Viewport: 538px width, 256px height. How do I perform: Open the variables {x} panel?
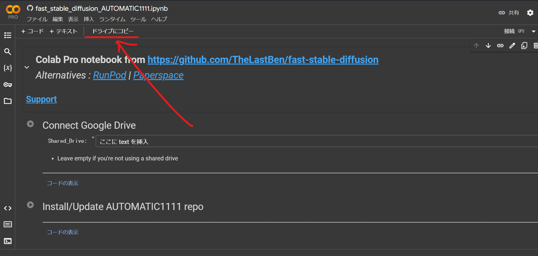[x=8, y=68]
